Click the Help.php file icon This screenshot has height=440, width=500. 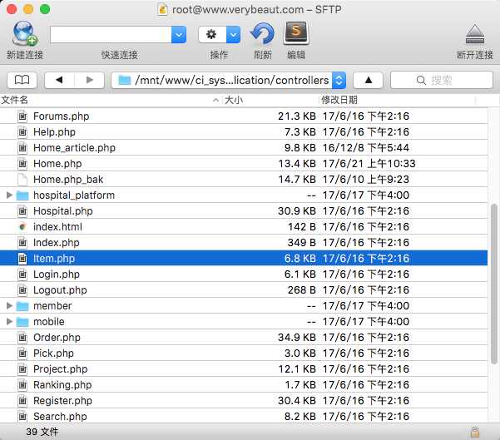pos(22,131)
